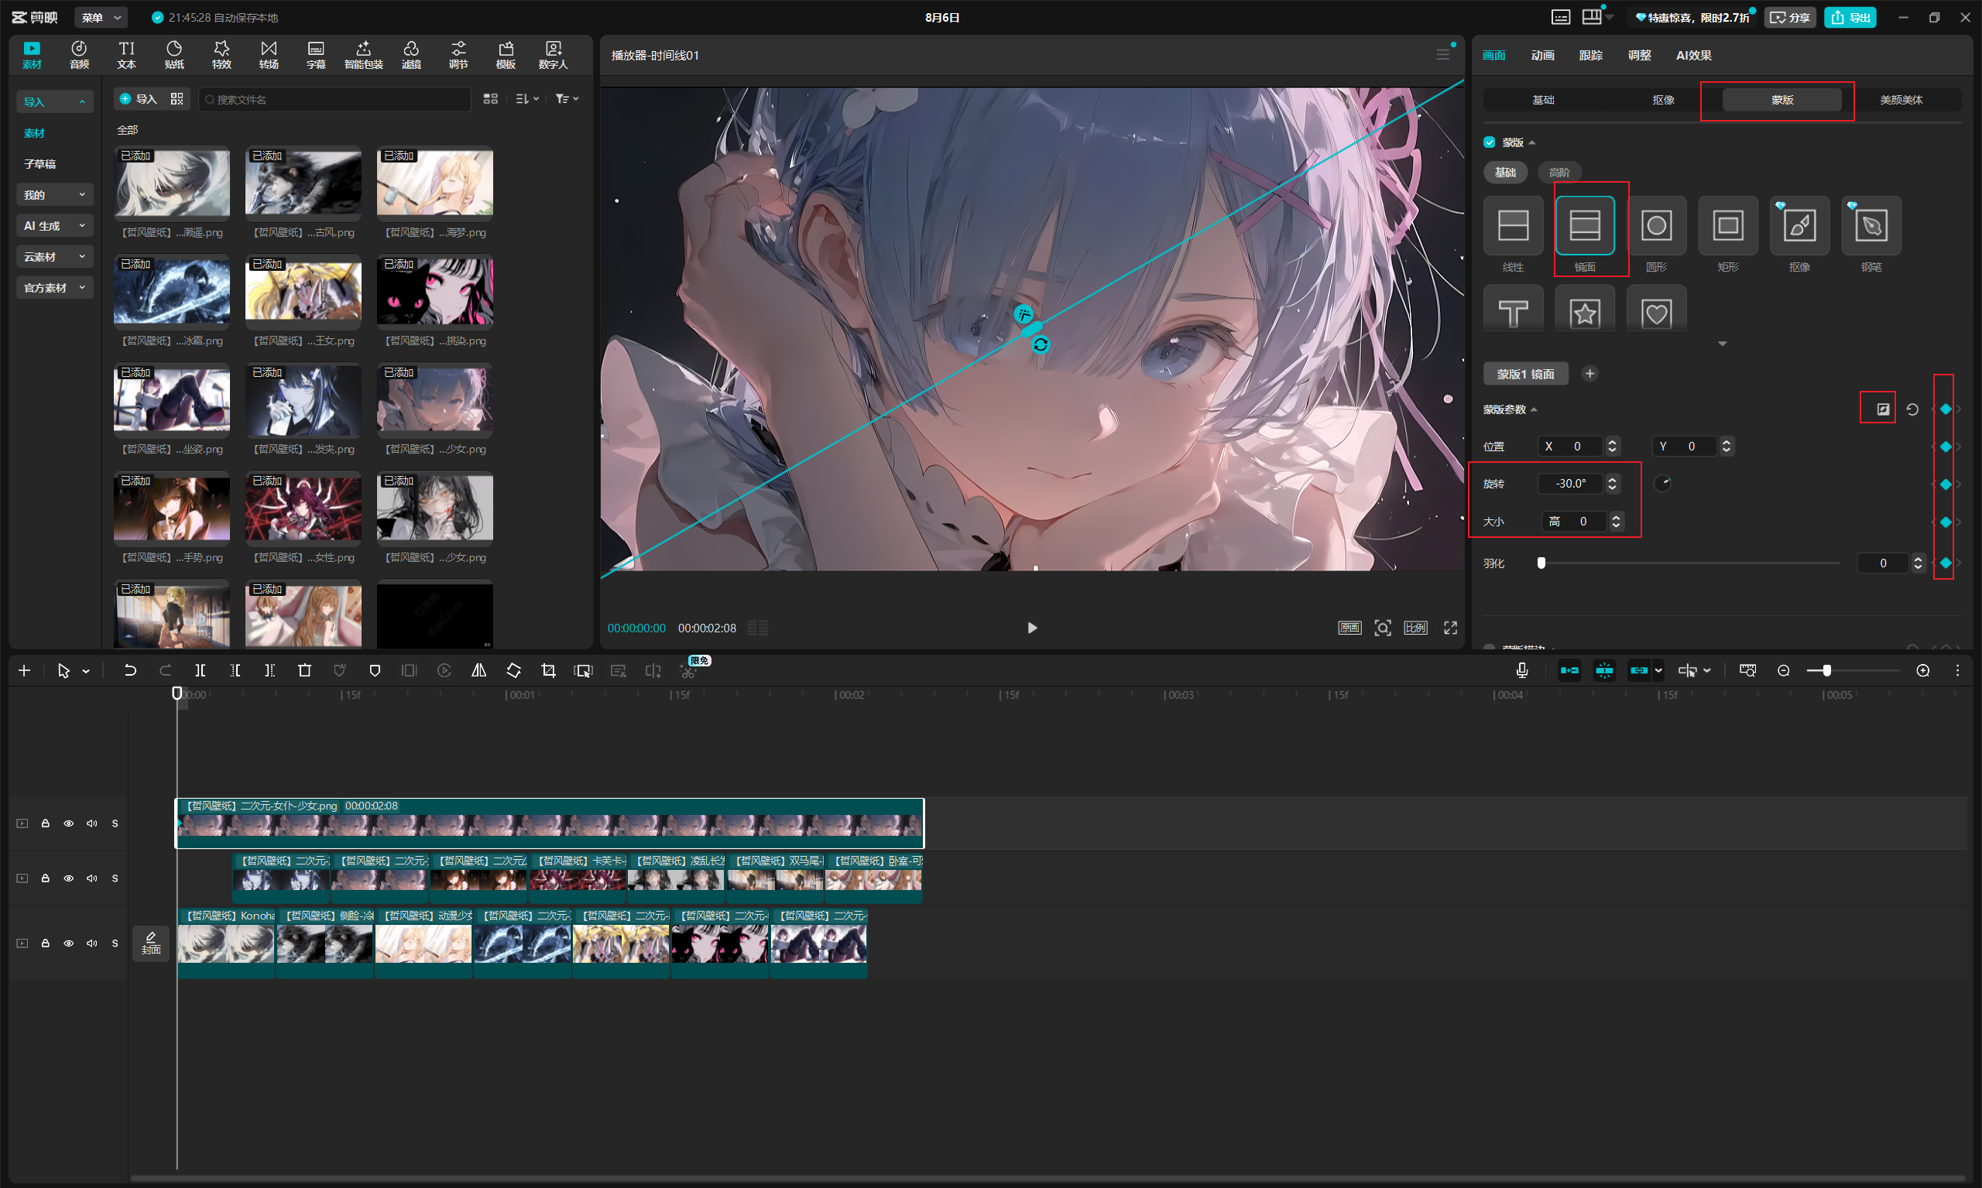
Task: Play the preview with the play button
Action: point(1032,628)
